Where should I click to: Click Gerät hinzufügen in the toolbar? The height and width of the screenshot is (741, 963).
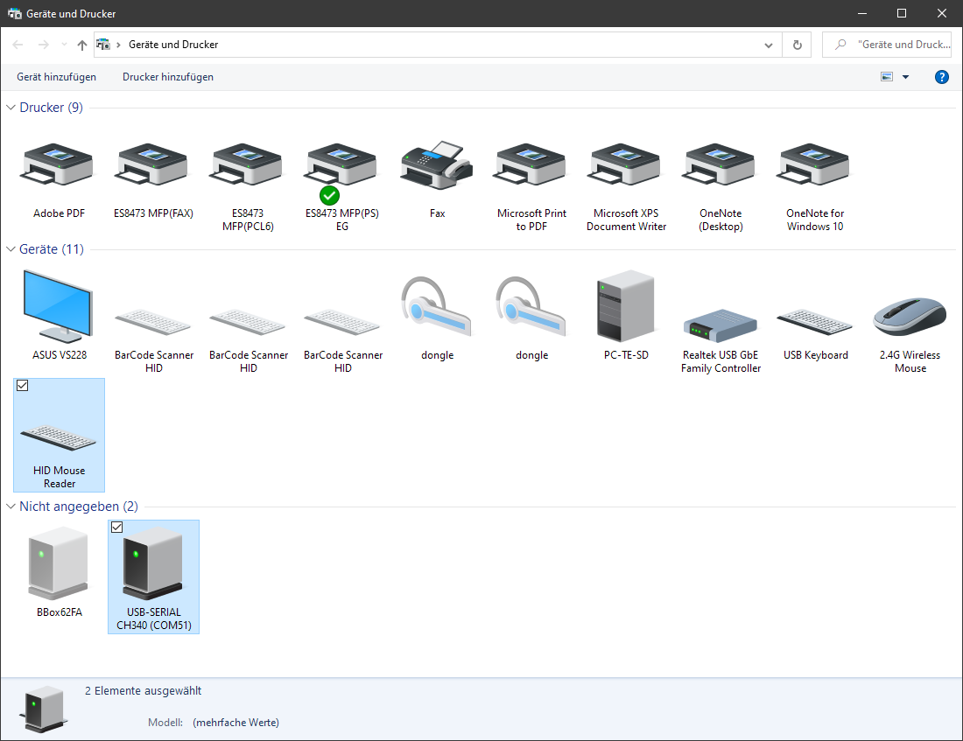tap(56, 77)
